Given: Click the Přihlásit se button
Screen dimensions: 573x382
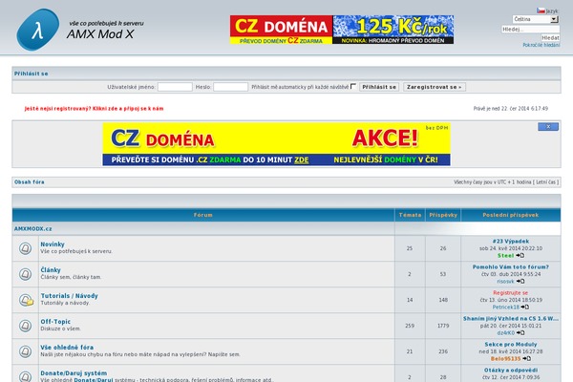Looking at the screenshot, I should point(379,87).
